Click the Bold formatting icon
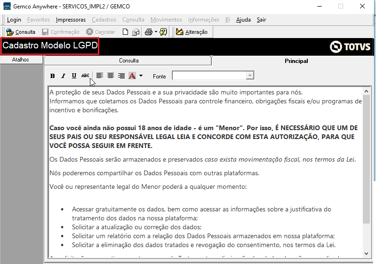This screenshot has height=264, width=376. [52, 76]
